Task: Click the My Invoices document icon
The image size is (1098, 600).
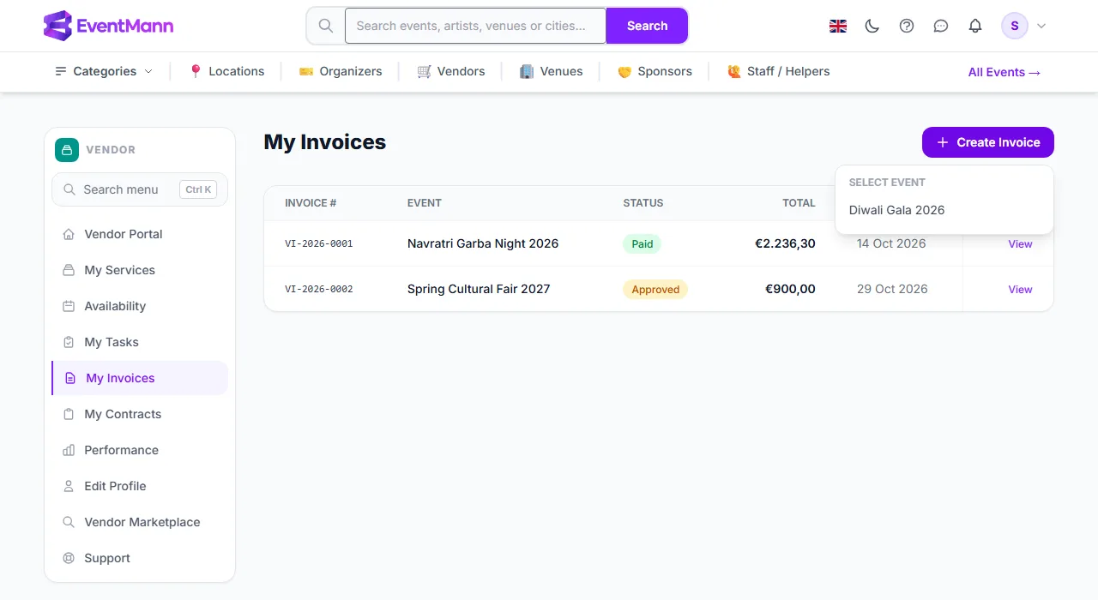Action: 70,378
